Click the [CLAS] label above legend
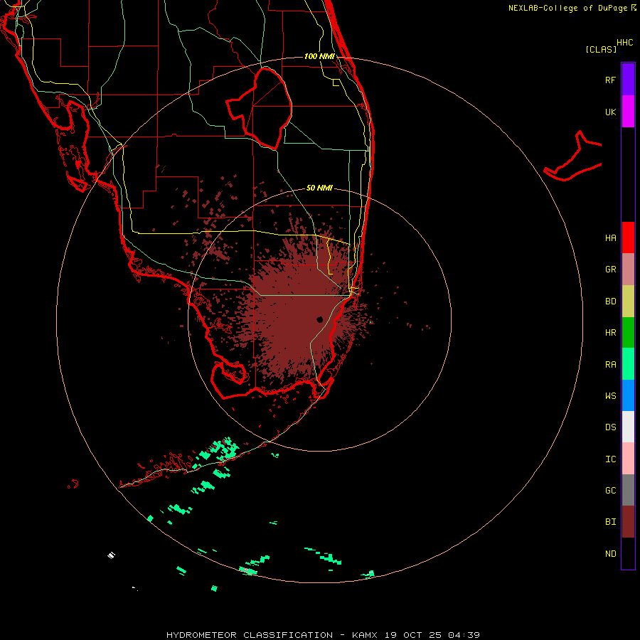Screen dimensions: 640x640 coord(601,49)
